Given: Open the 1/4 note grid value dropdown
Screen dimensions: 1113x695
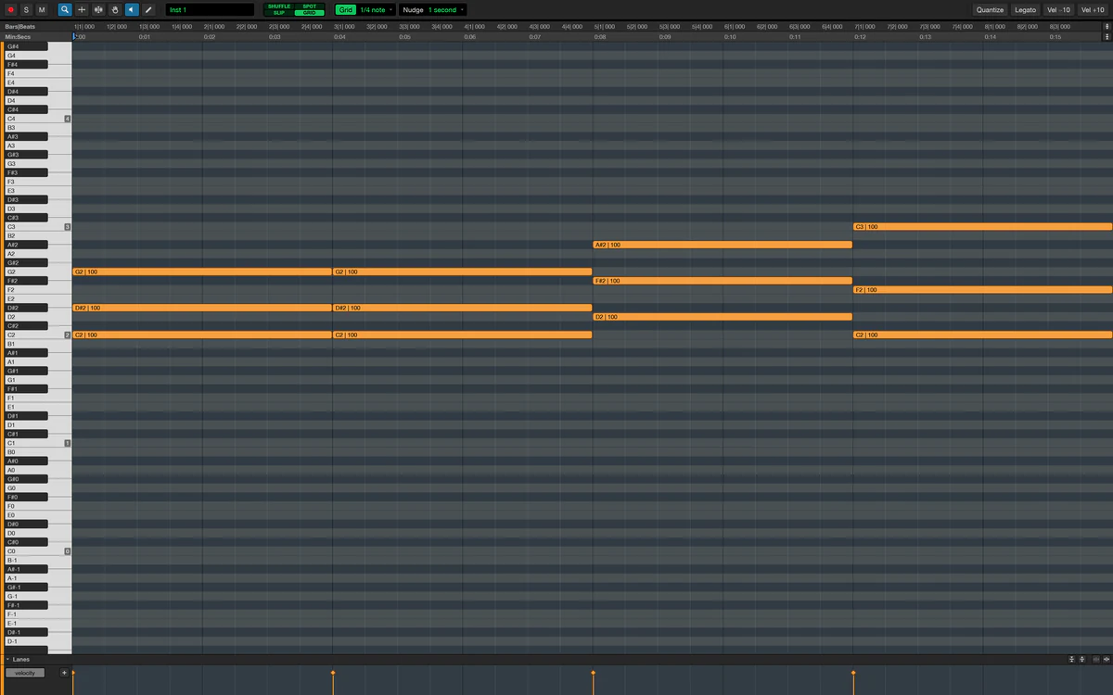Looking at the screenshot, I should (x=377, y=9).
